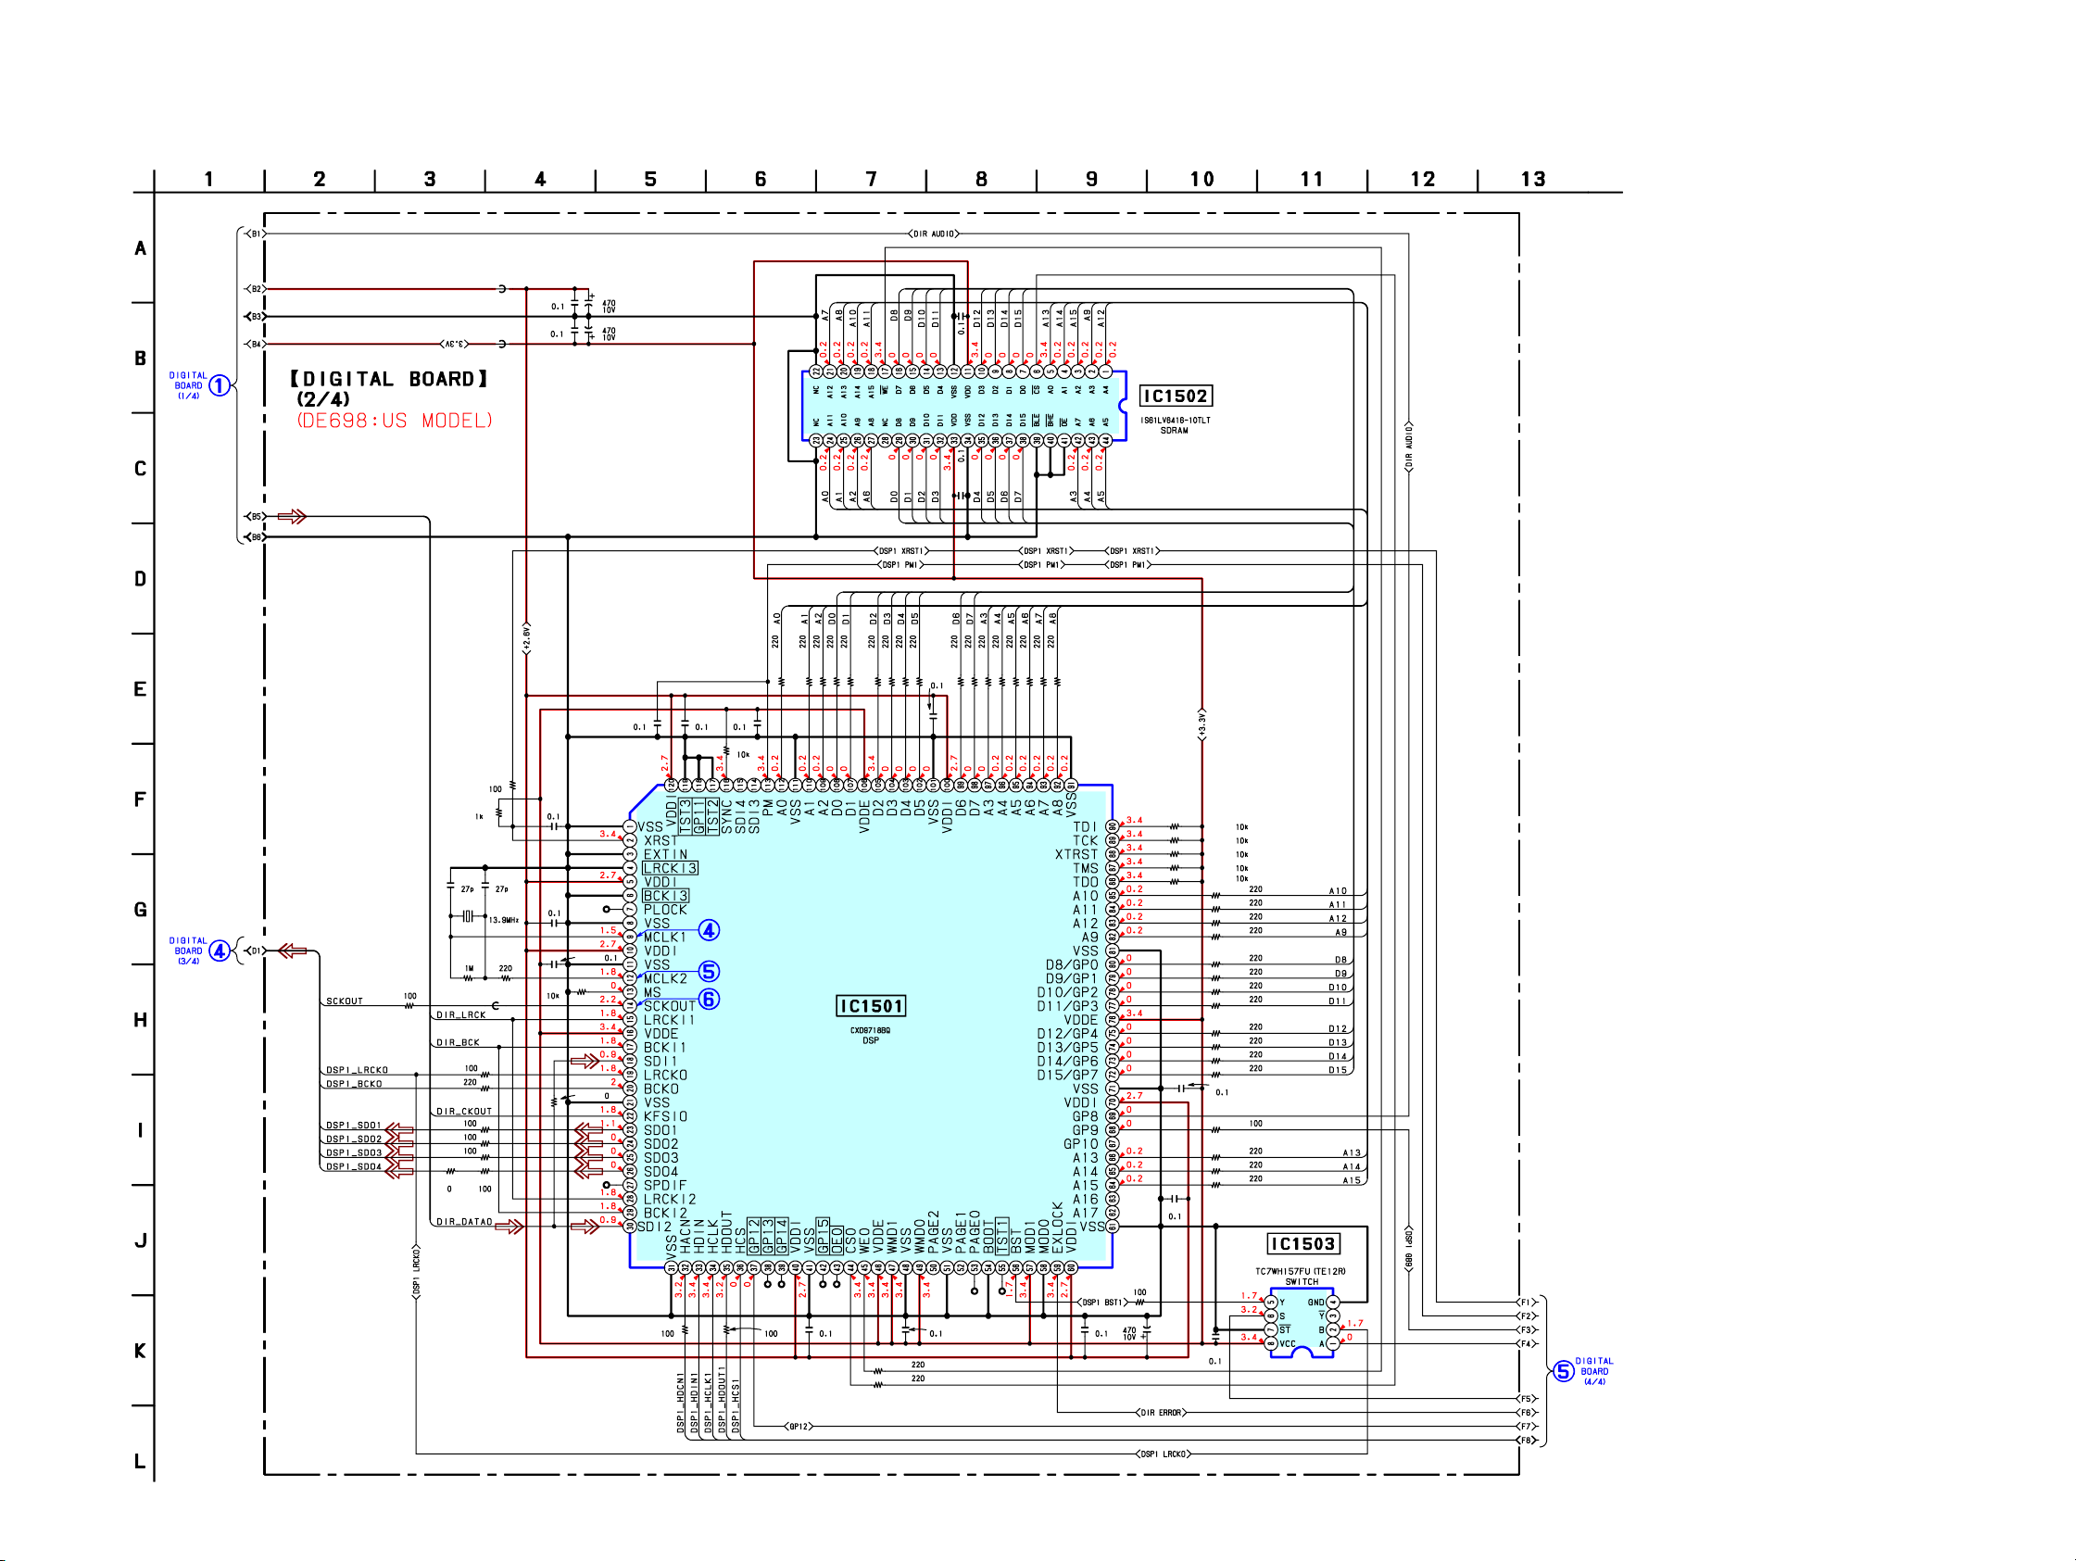Select the IC1503 switch label
The width and height of the screenshot is (2076, 1561).
pos(1302,1244)
